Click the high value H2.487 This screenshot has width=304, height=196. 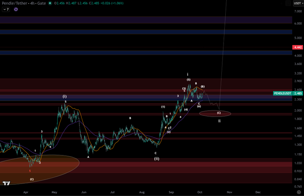[71, 3]
